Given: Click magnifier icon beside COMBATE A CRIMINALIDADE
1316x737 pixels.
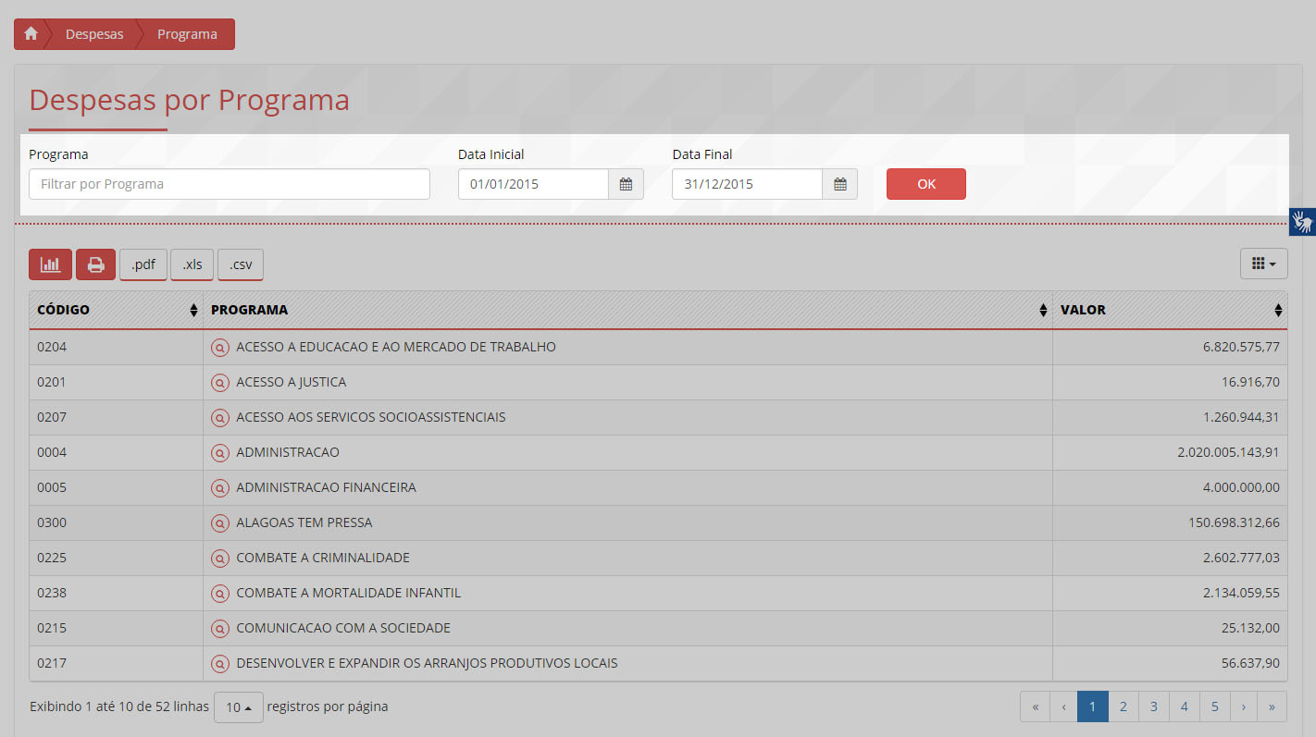Looking at the screenshot, I should pyautogui.click(x=219, y=559).
